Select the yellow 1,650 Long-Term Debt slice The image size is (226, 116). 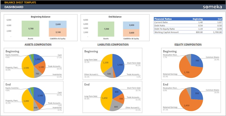105,98
